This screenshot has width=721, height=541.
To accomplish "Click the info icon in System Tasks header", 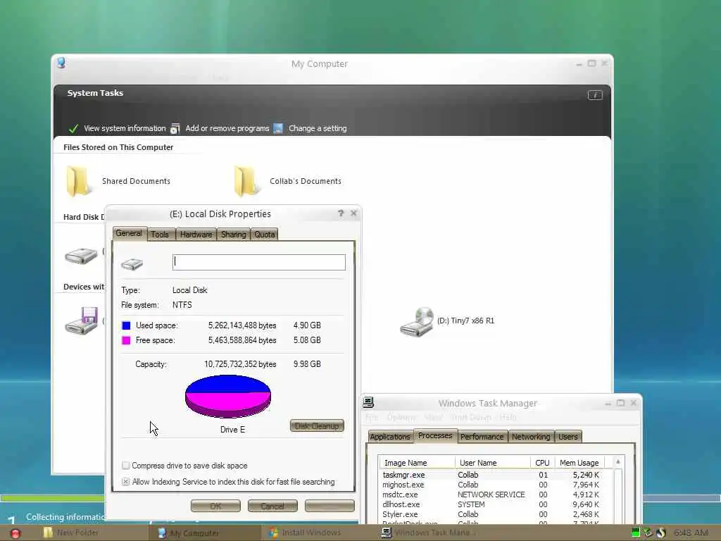I will 594,95.
